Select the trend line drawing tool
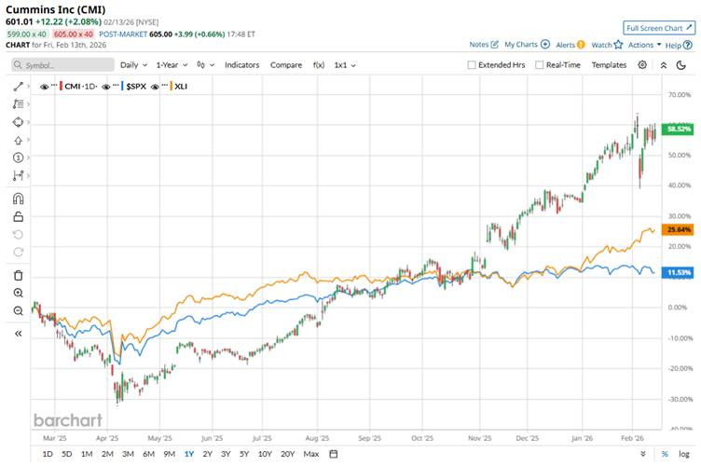This screenshot has height=466, width=701. (x=18, y=86)
